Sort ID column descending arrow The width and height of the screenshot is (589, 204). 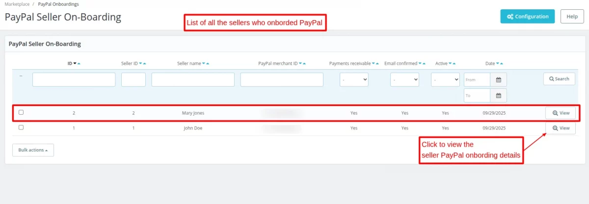click(75, 64)
